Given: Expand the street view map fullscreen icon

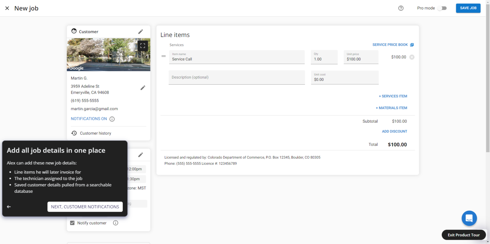Looking at the screenshot, I should point(142,46).
